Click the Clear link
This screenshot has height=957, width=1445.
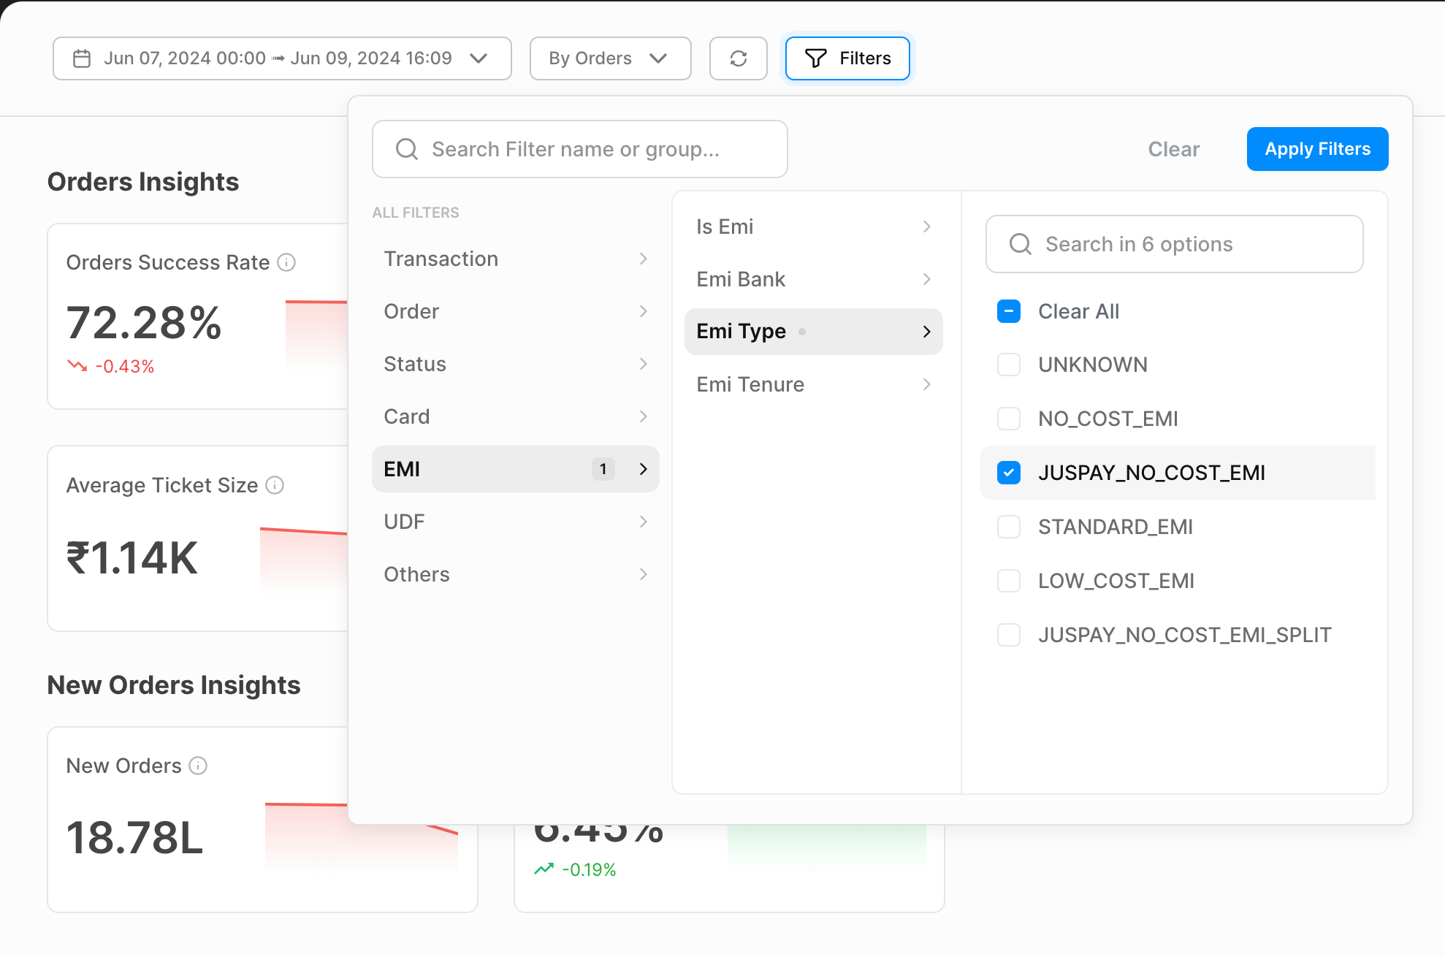1173,149
